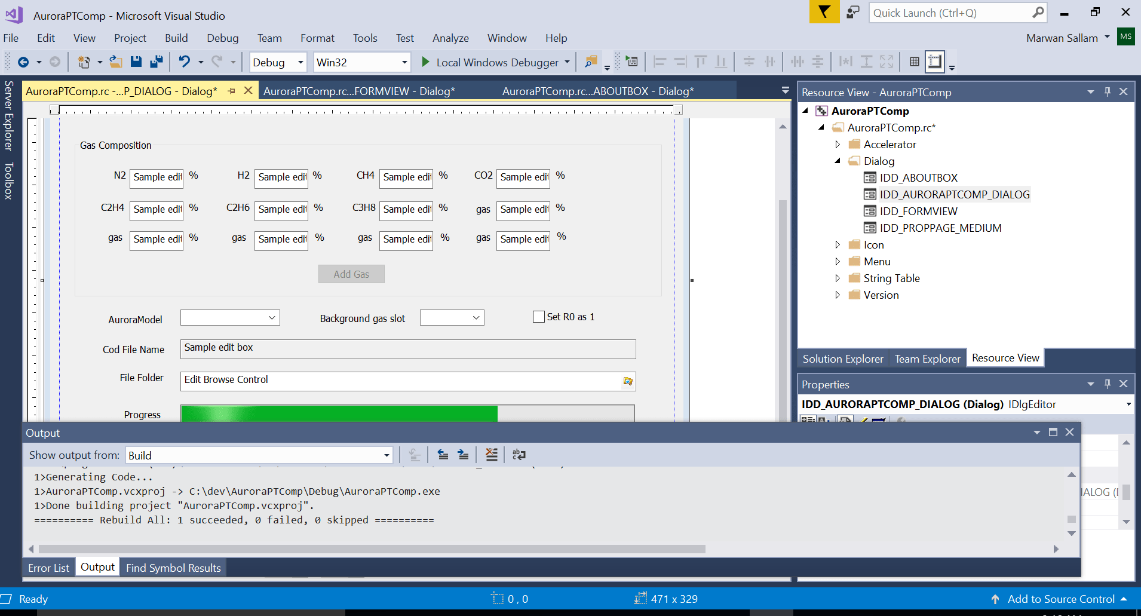Open the Analyze menu
The height and width of the screenshot is (616, 1141).
(450, 38)
